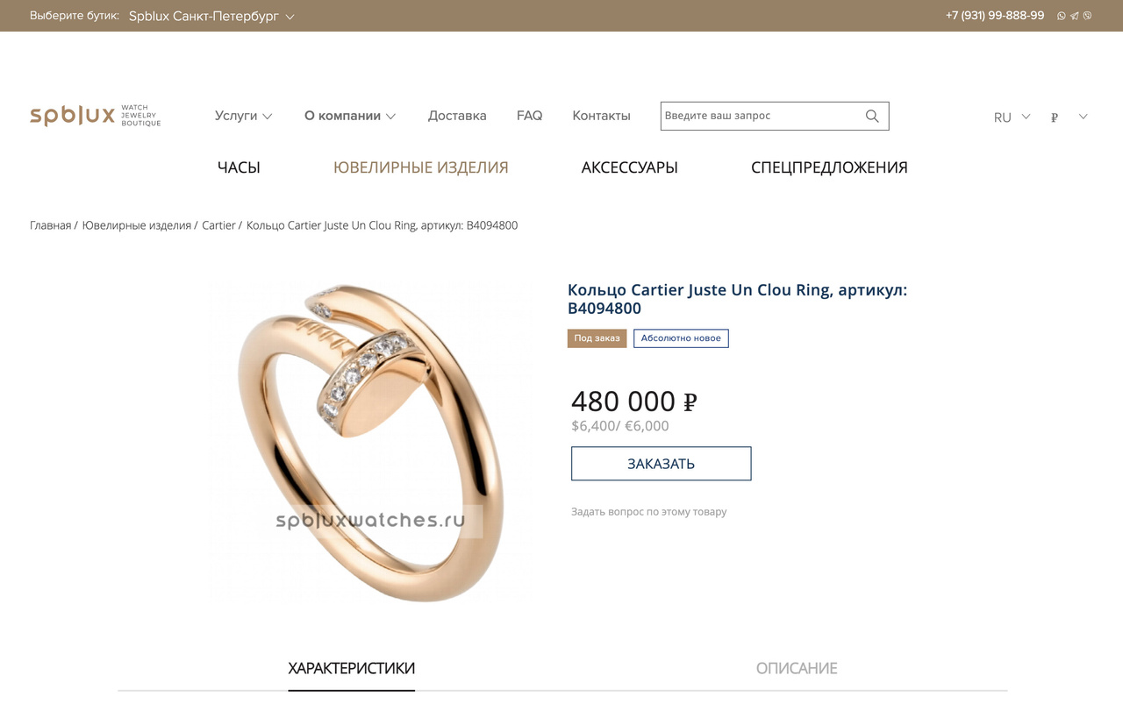Open the СПЕЦПРЕДЛОЖЕНИЯ category
The width and height of the screenshot is (1123, 718).
[829, 167]
